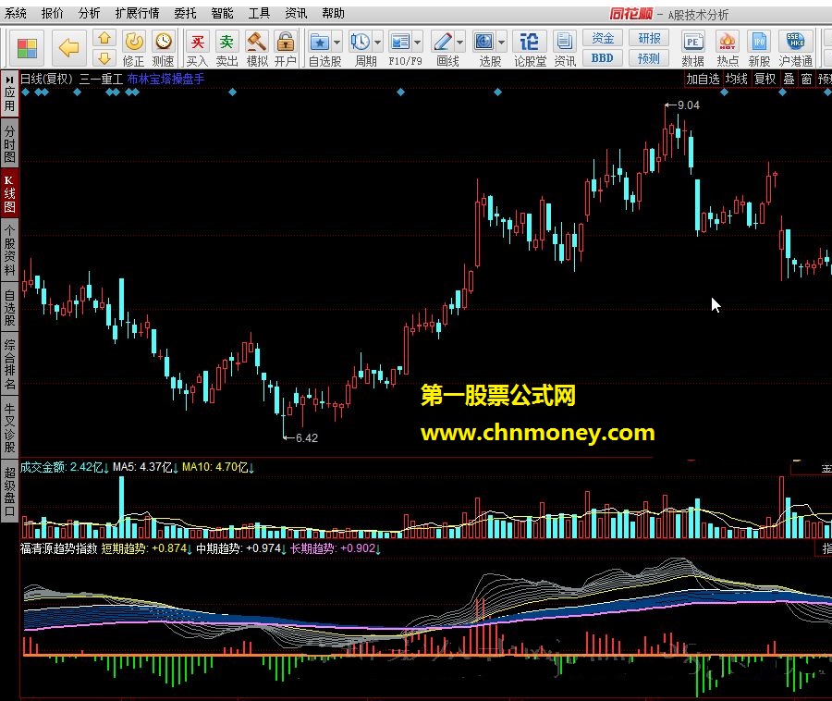
Task: Click the 研报 button
Action: [648, 38]
